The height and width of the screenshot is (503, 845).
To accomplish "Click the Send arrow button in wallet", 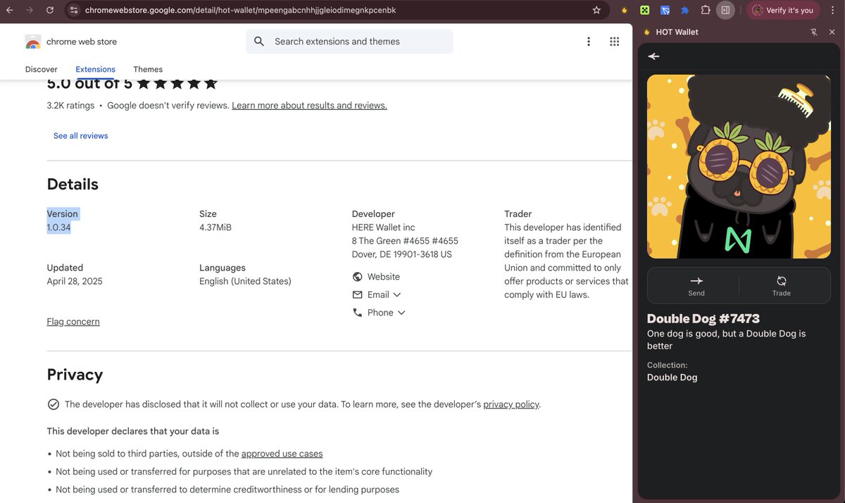I will pyautogui.click(x=696, y=285).
